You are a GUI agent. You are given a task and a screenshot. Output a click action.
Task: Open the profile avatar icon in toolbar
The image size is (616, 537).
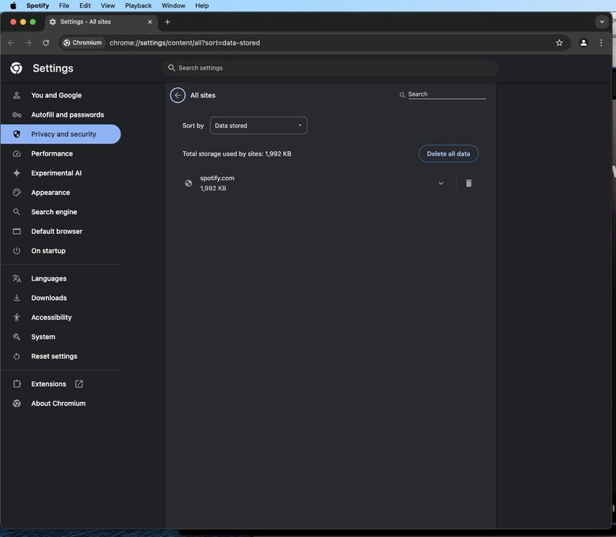tap(584, 43)
